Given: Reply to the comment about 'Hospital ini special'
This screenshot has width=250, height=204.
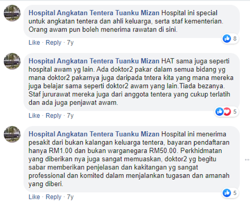Looking at the screenshot, I should 54,43.
